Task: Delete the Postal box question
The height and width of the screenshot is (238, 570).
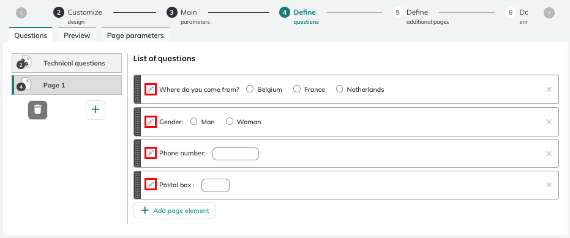Action: coord(549,185)
